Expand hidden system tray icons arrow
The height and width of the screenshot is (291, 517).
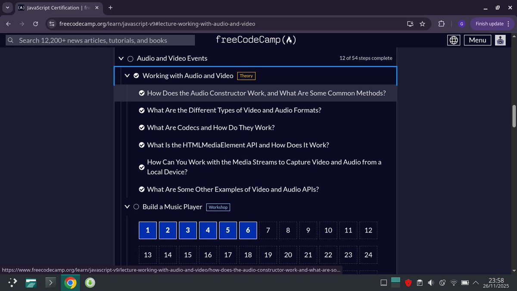[x=476, y=283]
